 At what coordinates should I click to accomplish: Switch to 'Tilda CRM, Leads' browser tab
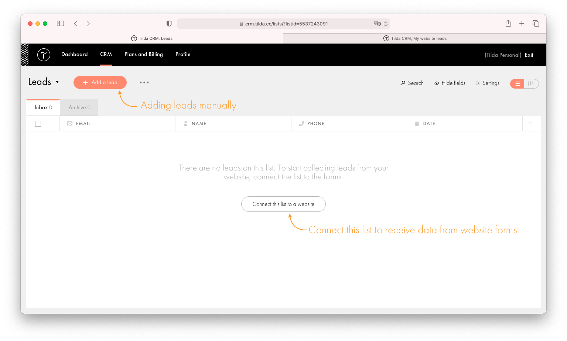point(152,38)
